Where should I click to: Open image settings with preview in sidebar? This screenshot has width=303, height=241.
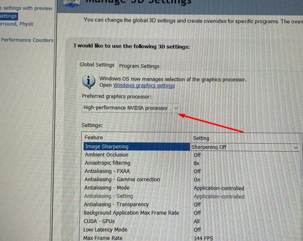point(26,8)
